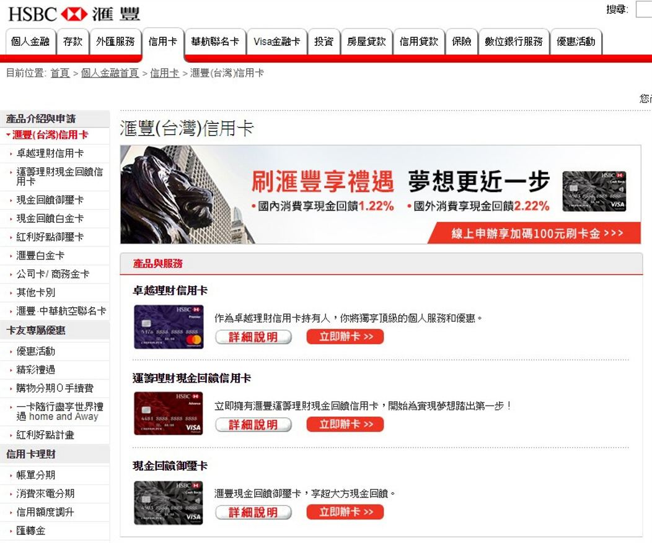Open the 保險 tab
Screen dimensions: 652x543
[x=462, y=41]
